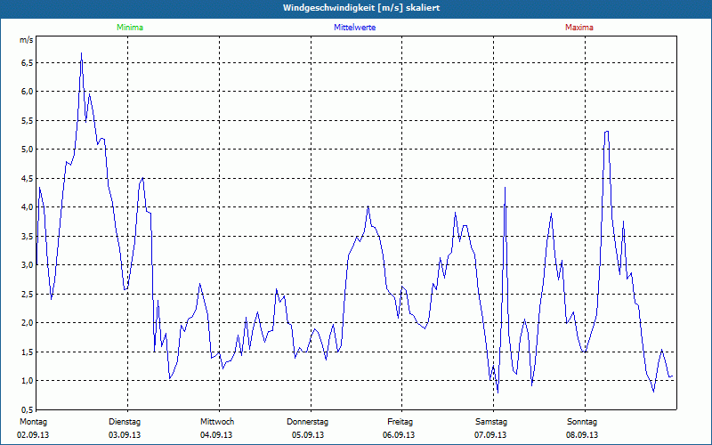712x445 pixels.
Task: Select the Sonntag day label
Action: point(582,422)
